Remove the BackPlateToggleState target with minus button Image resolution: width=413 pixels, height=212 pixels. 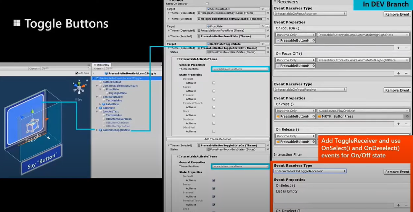click(x=267, y=44)
